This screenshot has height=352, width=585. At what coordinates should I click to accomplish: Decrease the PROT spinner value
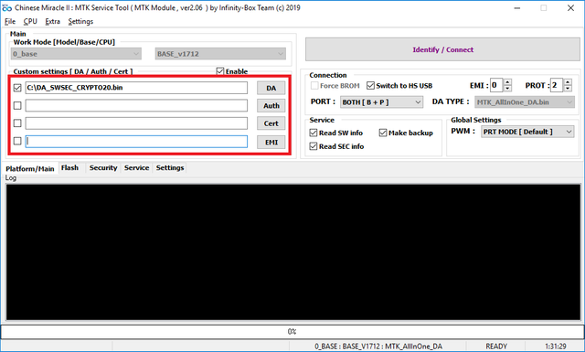(x=568, y=89)
